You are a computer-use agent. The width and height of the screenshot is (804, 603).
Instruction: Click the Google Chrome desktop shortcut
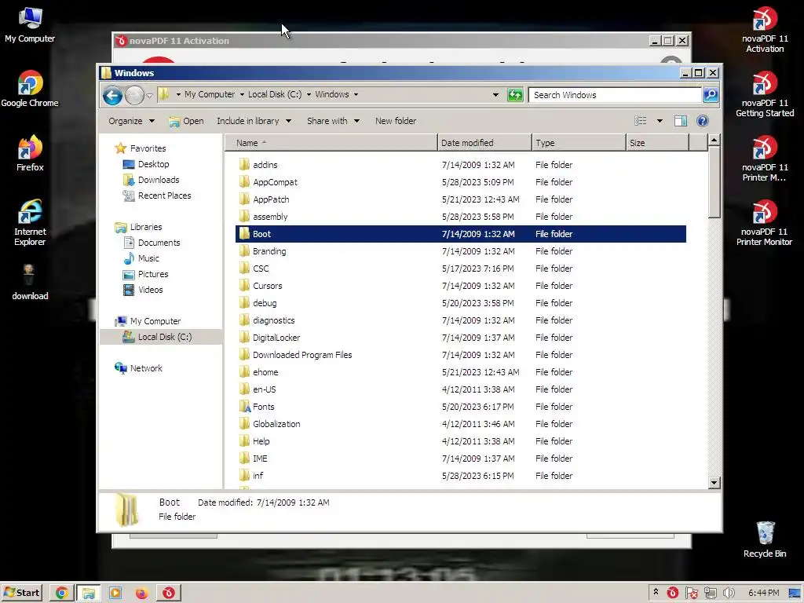click(30, 90)
